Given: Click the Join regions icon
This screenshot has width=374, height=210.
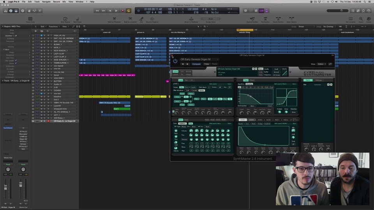Looking at the screenshot, I should 141,19.
